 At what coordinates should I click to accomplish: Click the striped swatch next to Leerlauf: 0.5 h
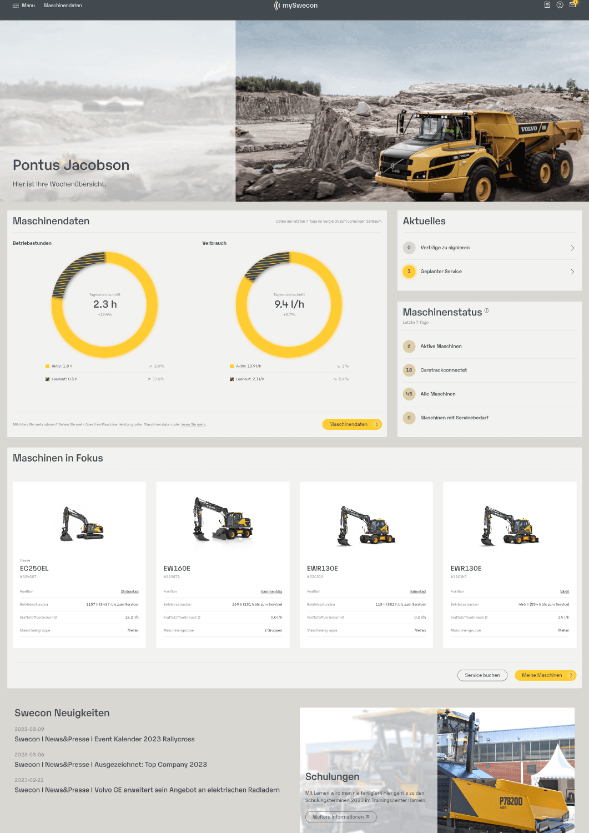pyautogui.click(x=47, y=379)
